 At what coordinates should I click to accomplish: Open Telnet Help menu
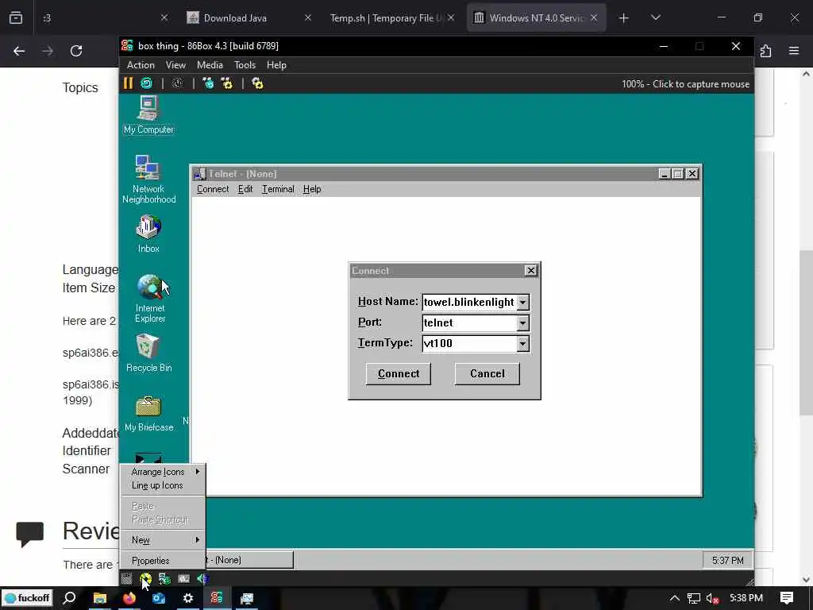[311, 189]
